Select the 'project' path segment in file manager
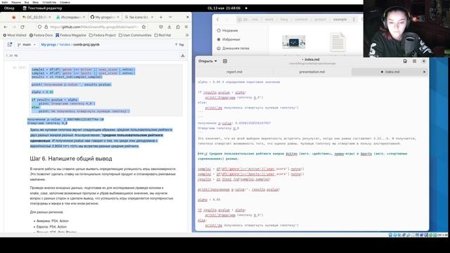Image resolution: width=450 pixels, height=253 pixels. tap(321, 20)
